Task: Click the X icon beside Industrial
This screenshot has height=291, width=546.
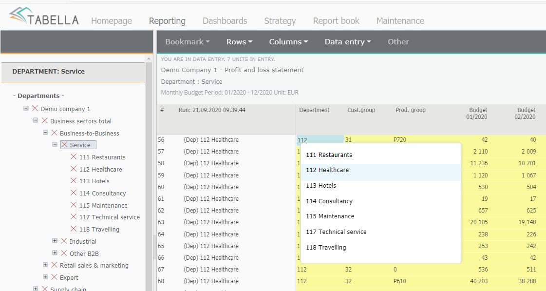Action: pos(64,241)
